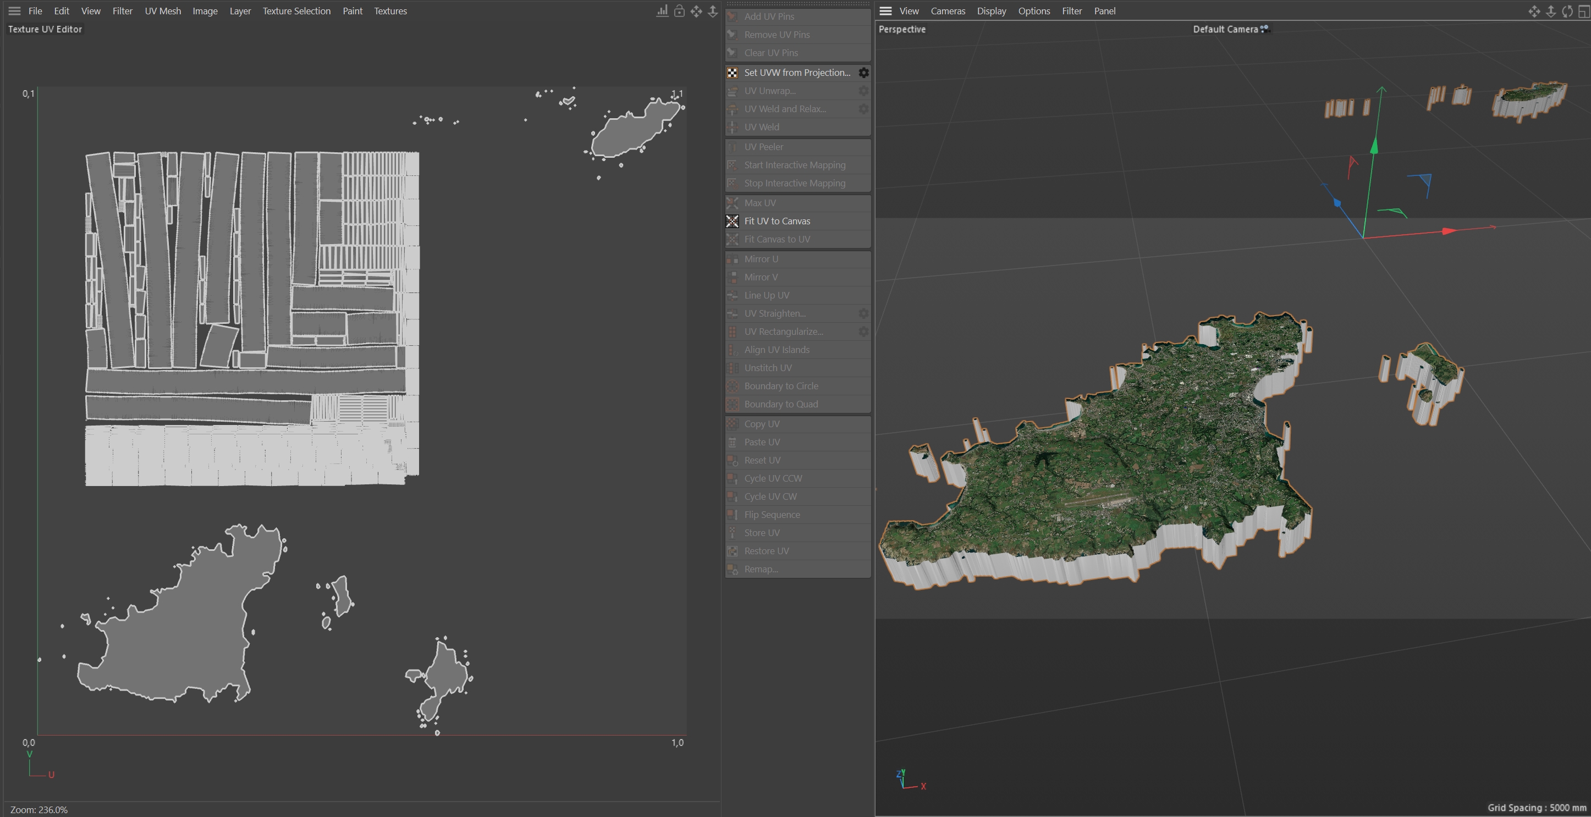
Task: Open the Cameras menu in viewport
Action: (948, 11)
